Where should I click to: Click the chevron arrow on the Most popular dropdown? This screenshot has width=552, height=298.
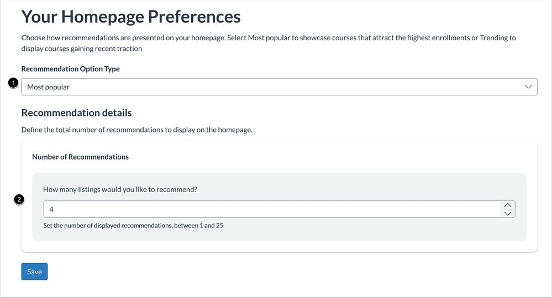(528, 87)
